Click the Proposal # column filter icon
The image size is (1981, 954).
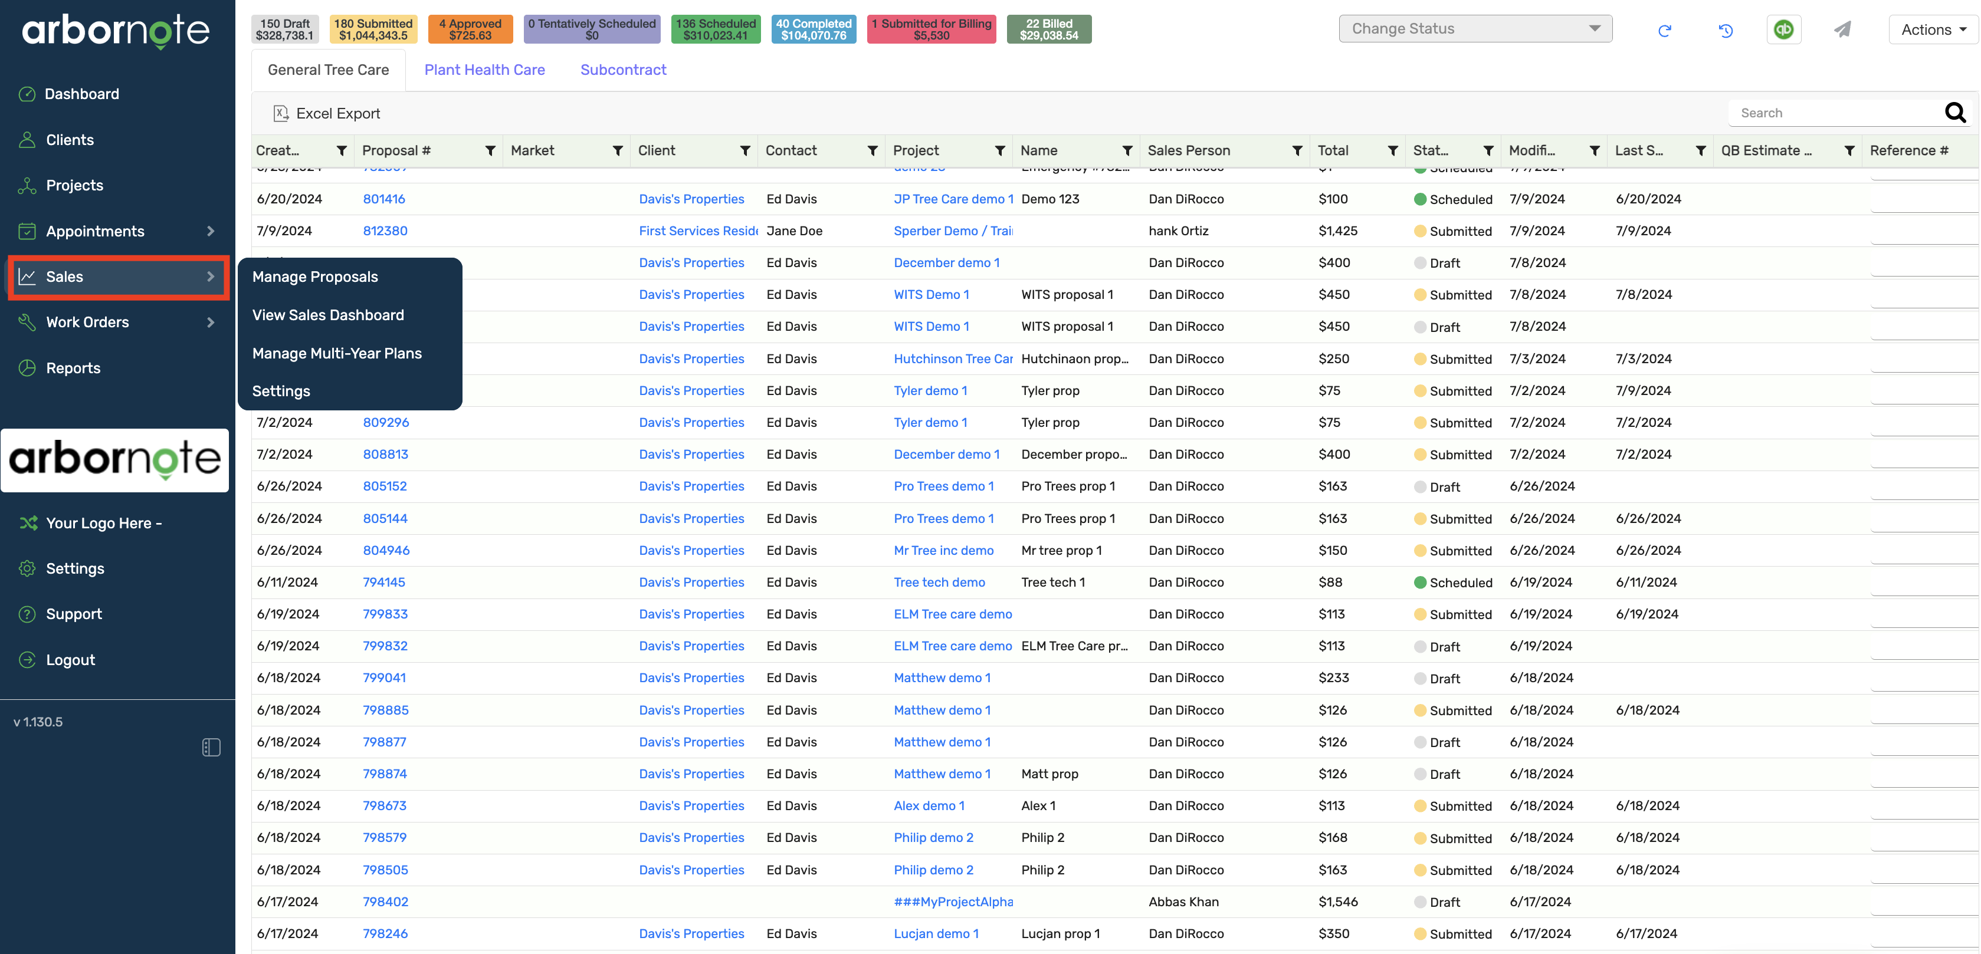490,151
